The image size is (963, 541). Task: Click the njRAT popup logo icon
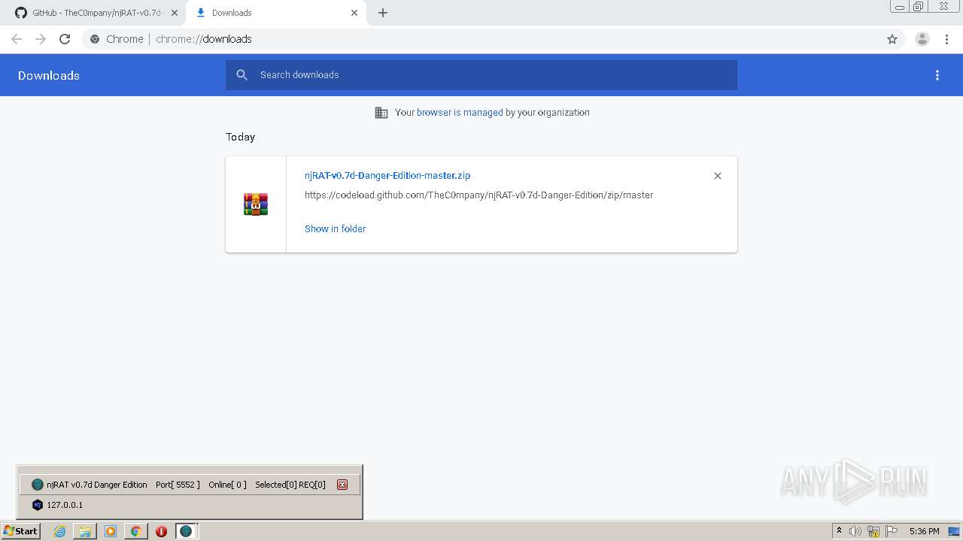[x=38, y=485]
